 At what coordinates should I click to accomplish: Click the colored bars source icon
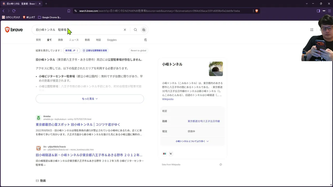point(164,153)
